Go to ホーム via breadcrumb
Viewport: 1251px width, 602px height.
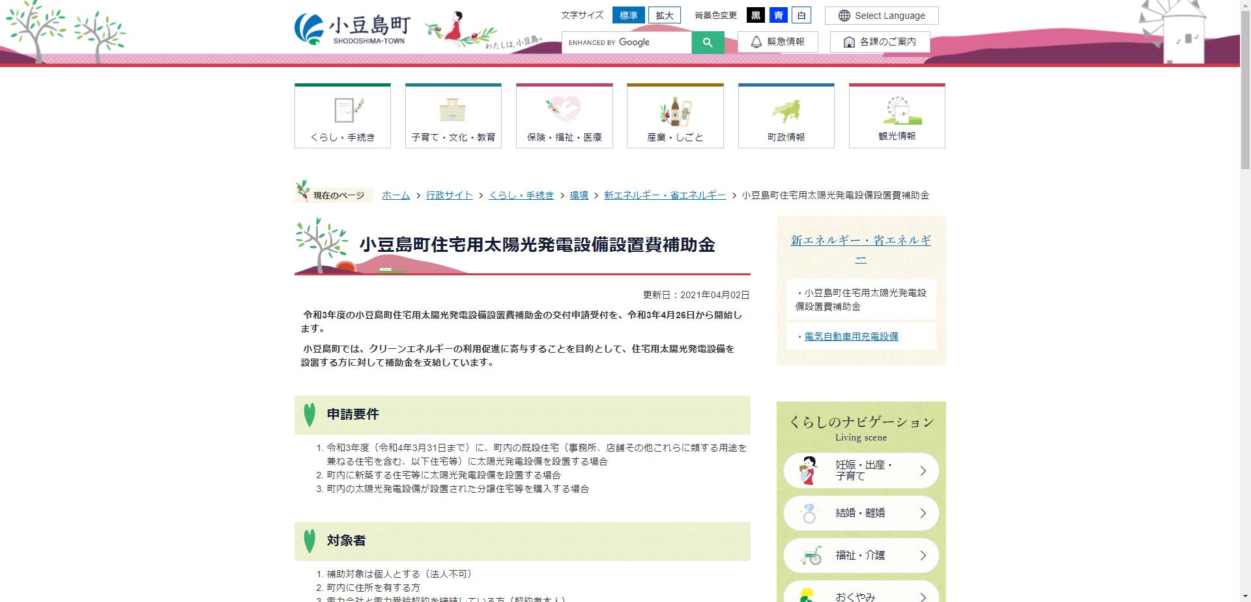tap(395, 195)
